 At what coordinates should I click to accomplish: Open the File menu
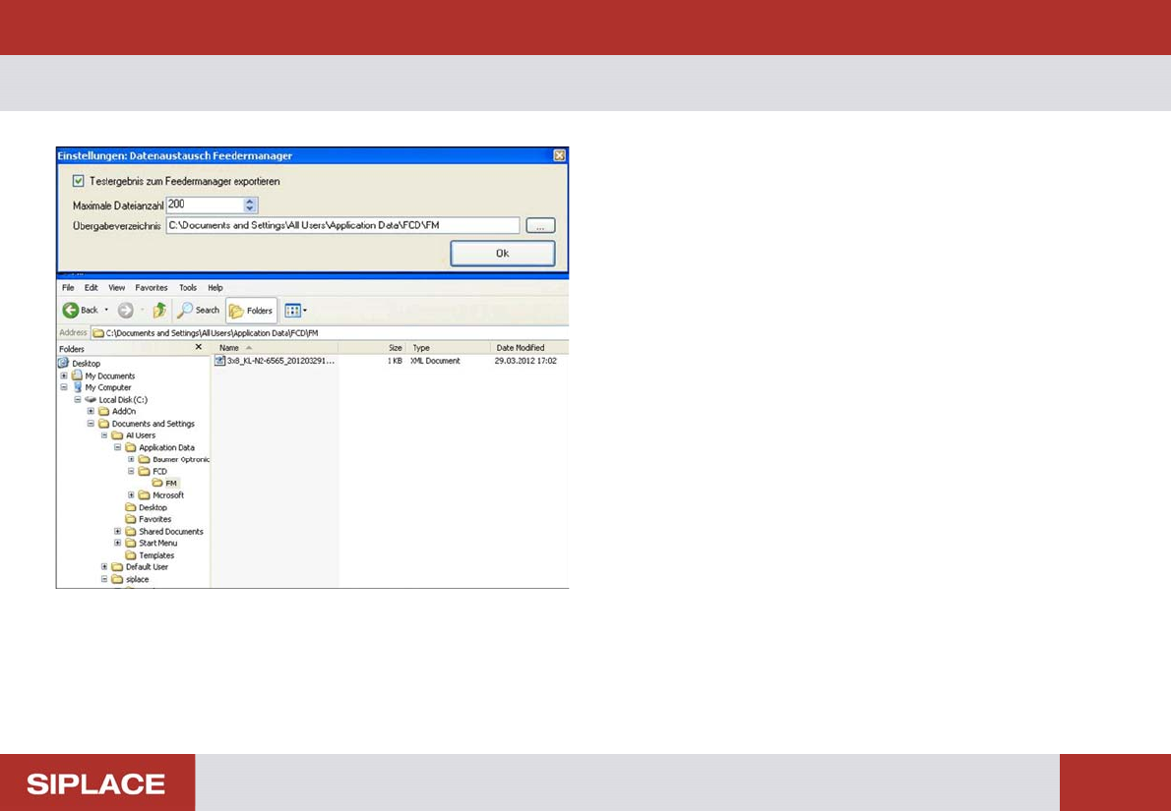(68, 287)
